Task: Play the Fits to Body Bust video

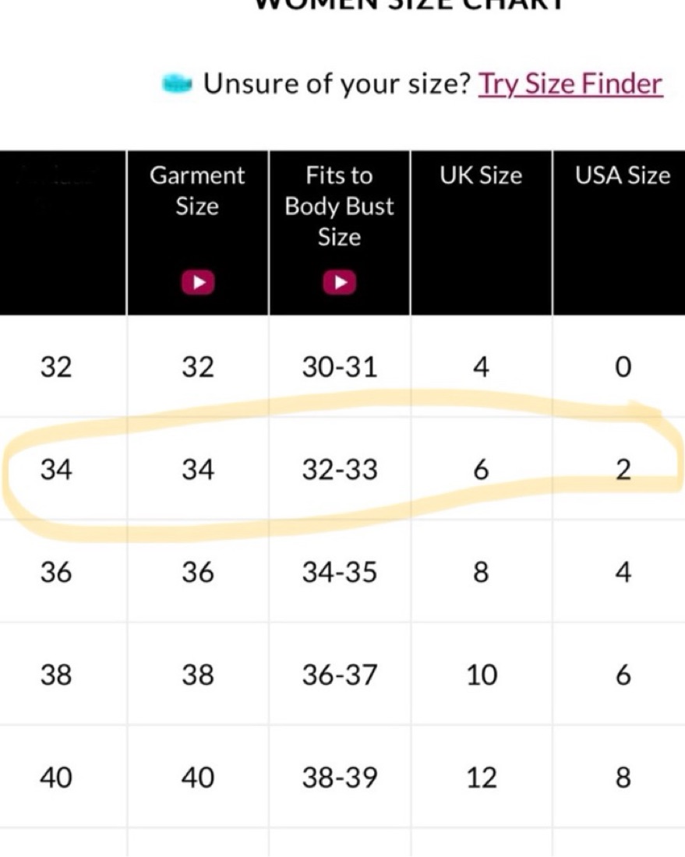Action: click(x=340, y=282)
